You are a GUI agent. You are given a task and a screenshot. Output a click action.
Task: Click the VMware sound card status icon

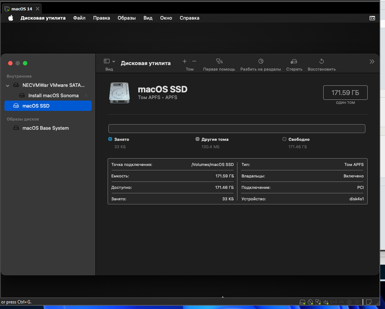(326, 302)
